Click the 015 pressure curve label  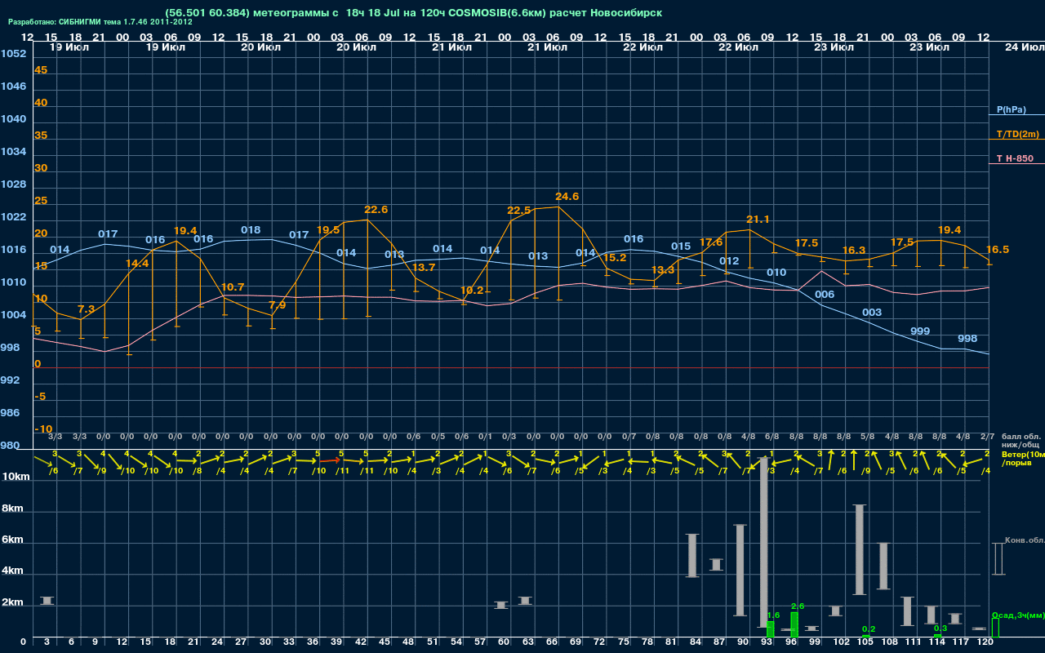point(681,247)
